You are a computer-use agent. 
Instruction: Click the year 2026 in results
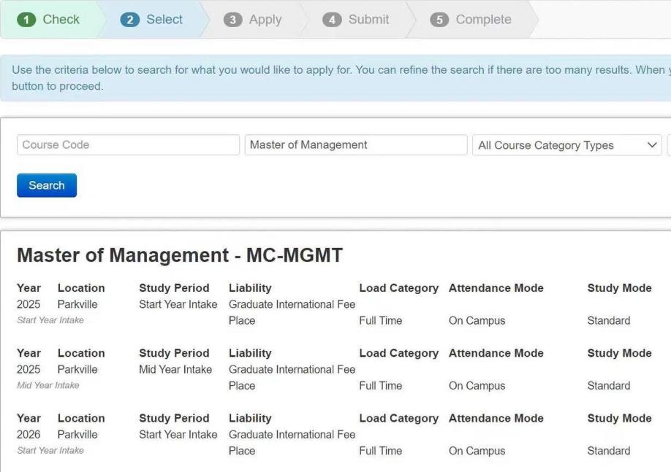29,434
